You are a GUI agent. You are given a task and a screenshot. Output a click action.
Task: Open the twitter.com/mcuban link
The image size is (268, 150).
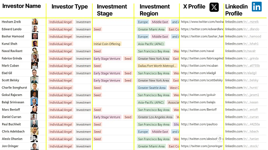(200, 66)
